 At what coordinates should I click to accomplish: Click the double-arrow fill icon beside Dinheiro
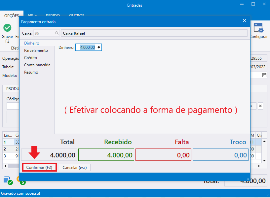(99, 47)
